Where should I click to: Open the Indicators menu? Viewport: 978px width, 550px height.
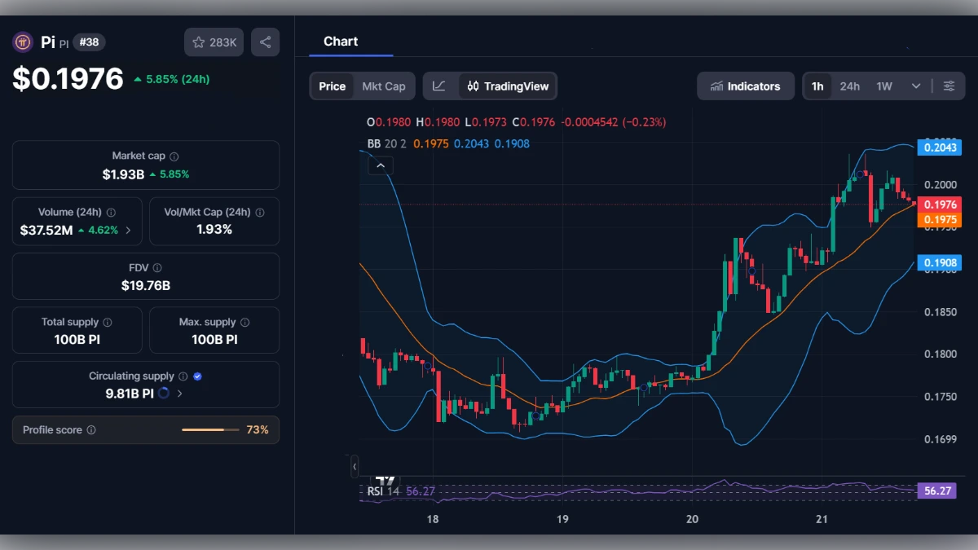click(745, 86)
